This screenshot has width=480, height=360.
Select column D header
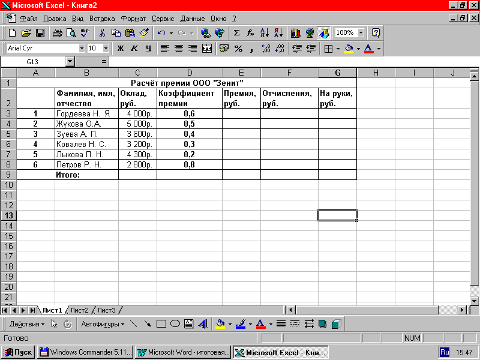(x=190, y=73)
